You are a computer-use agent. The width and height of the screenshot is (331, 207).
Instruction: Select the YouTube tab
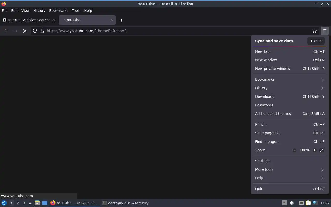[x=87, y=20]
